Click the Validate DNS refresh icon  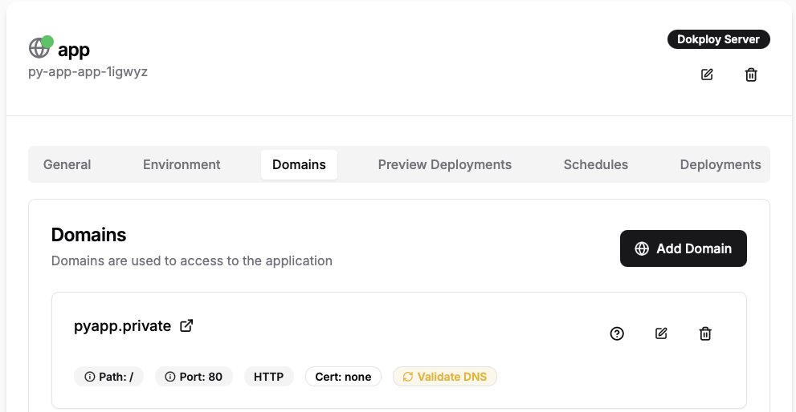point(408,377)
